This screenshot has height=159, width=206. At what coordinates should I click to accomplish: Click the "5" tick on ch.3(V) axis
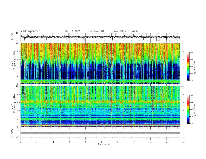pos(18,129)
